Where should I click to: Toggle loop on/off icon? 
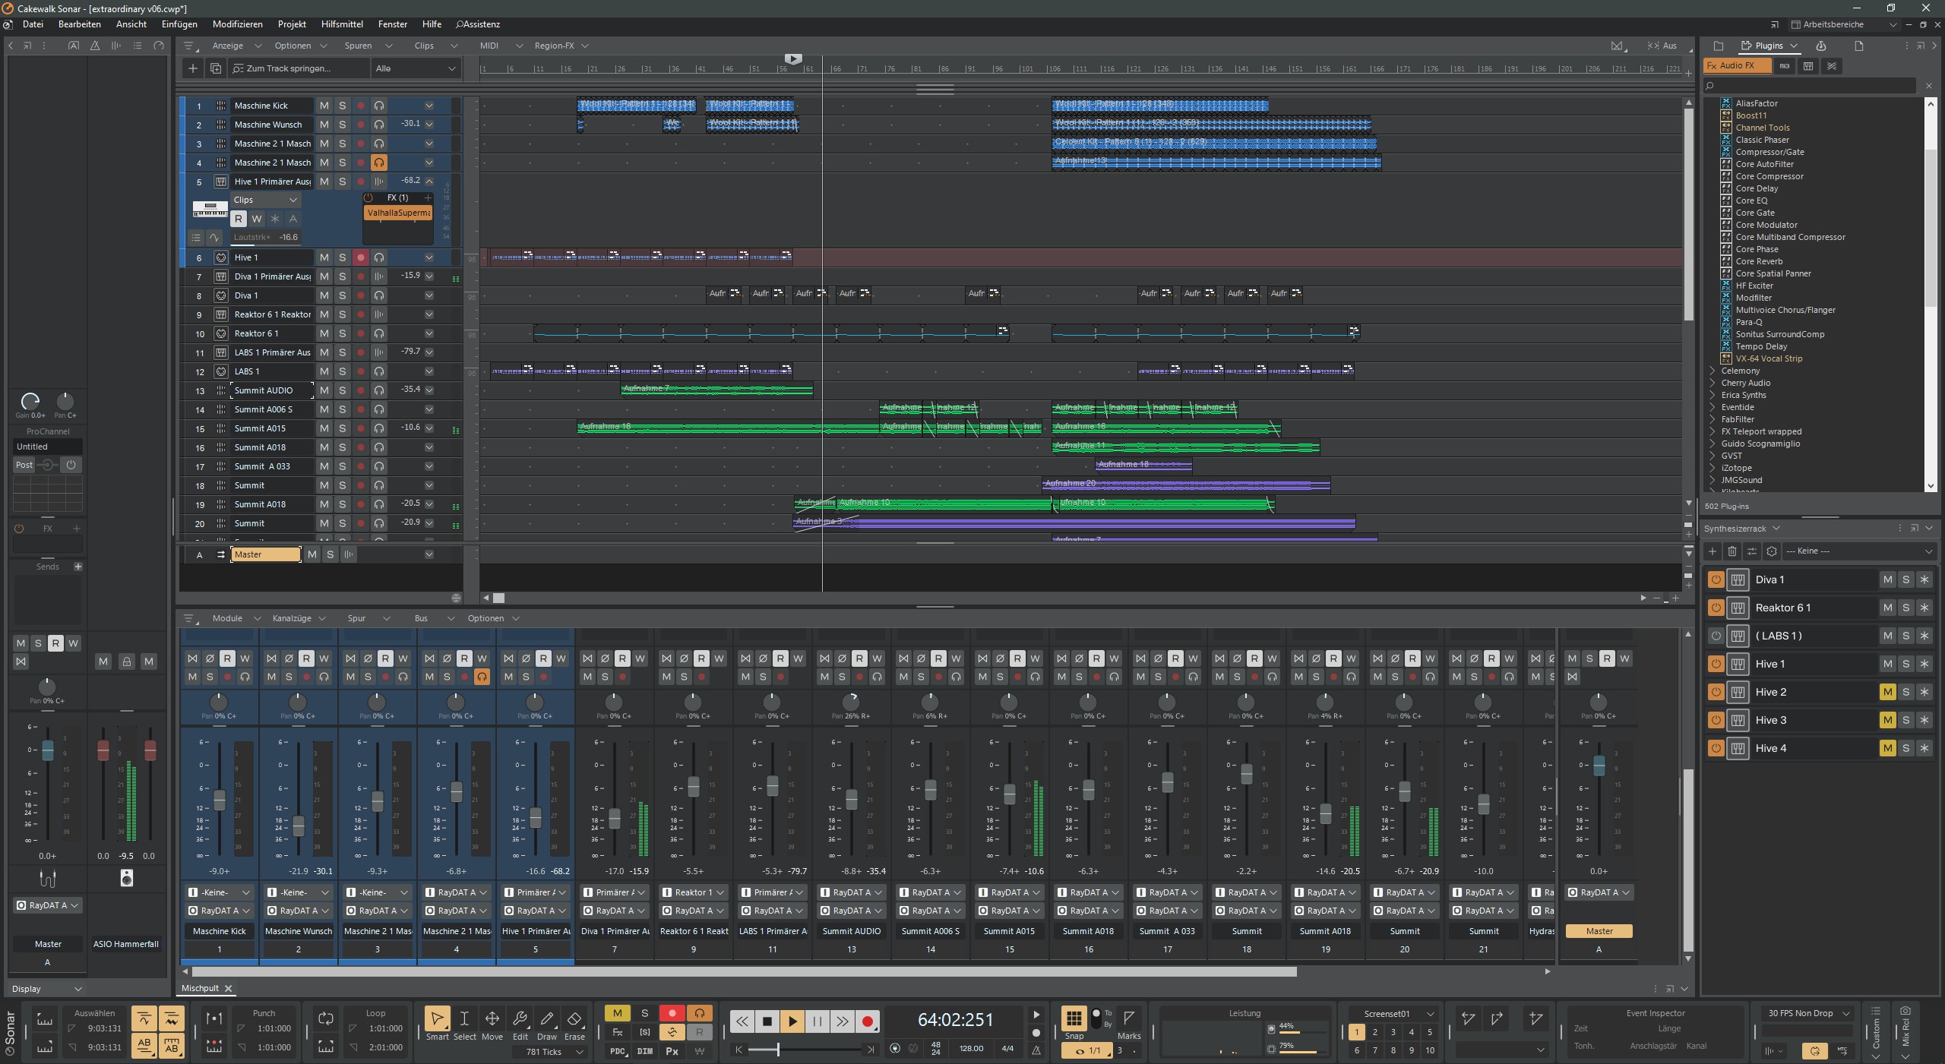(326, 1018)
